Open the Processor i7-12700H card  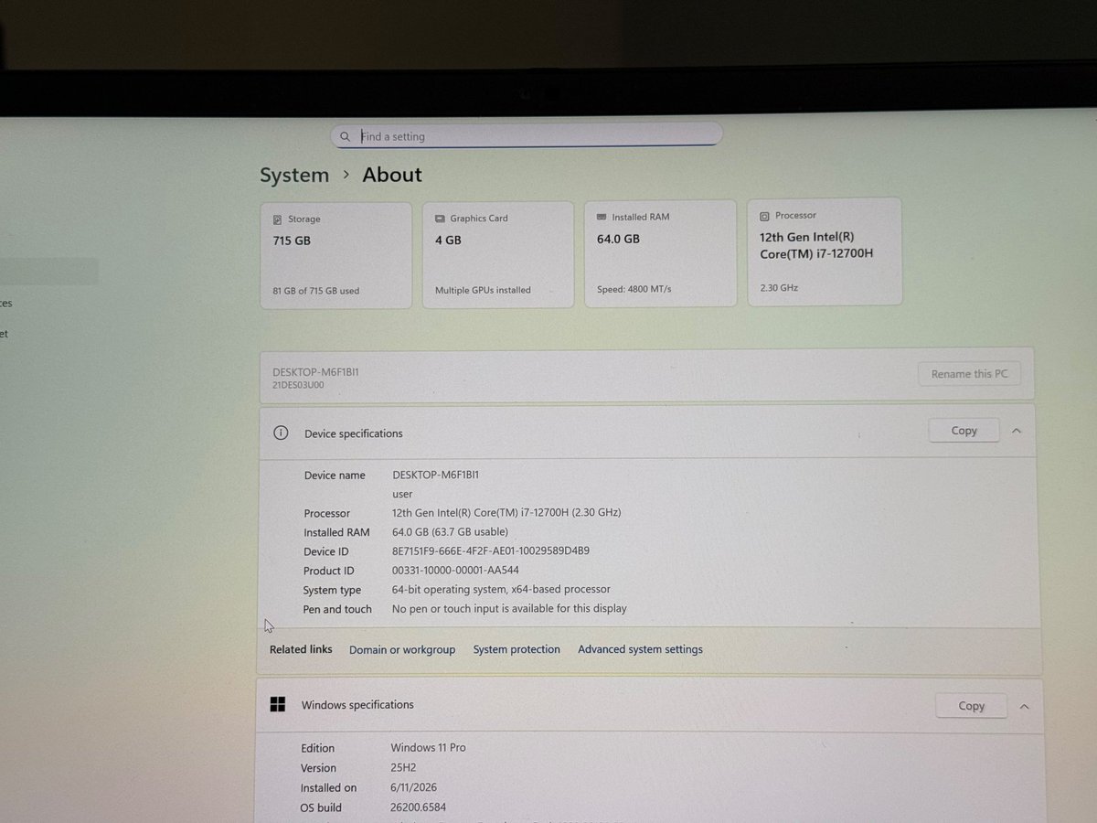coord(825,251)
